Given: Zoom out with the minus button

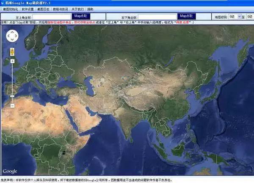Looking at the screenshot, I should (x=12, y=105).
